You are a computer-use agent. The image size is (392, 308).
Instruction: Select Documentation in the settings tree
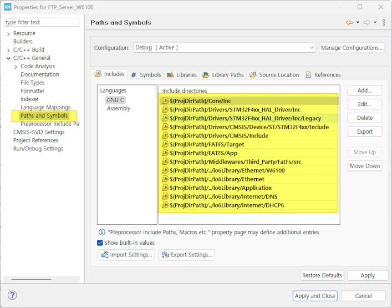pyautogui.click(x=40, y=74)
